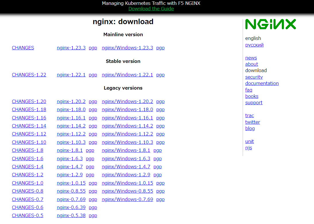
Task: Open CHANGES-1.6 link
Action: tap(28, 159)
